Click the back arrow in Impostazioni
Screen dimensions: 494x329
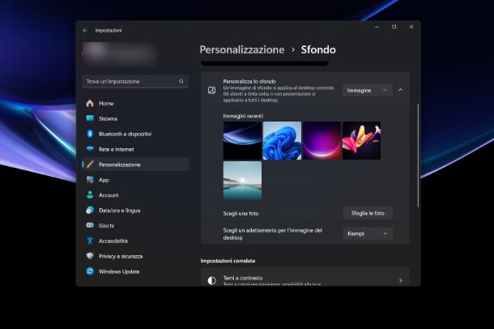tap(85, 30)
